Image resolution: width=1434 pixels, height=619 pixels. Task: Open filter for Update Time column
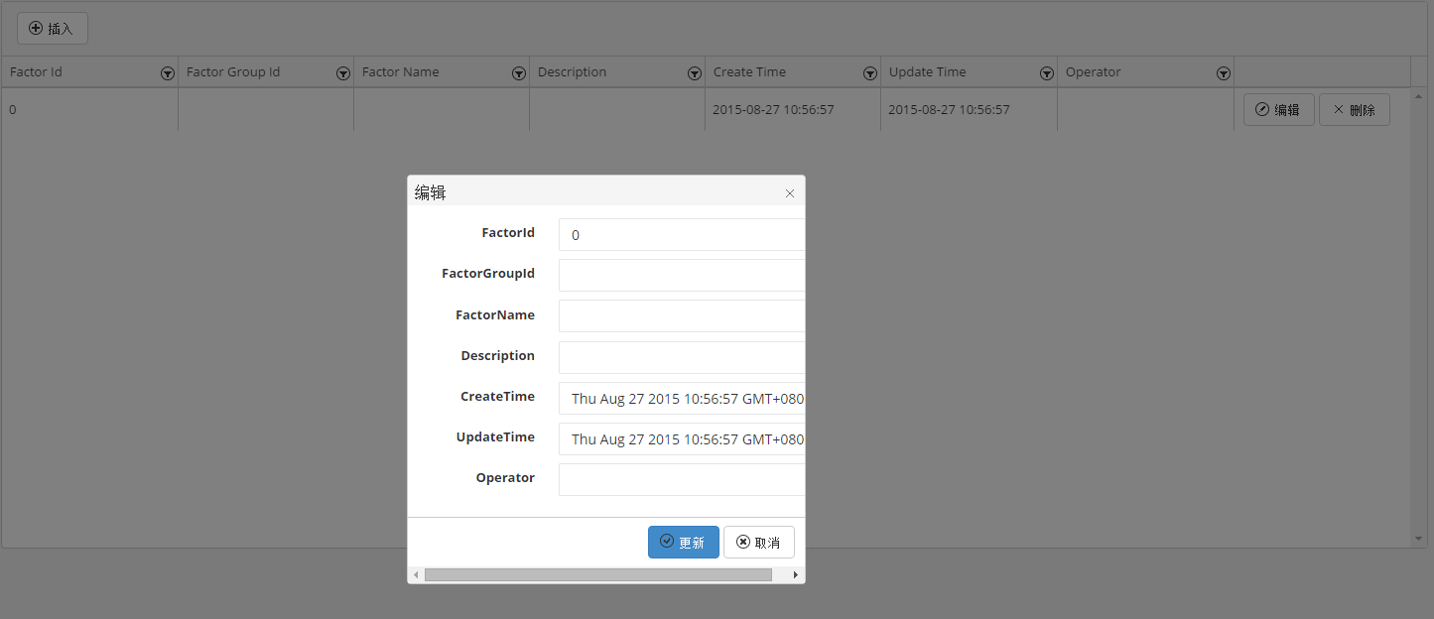tap(1047, 73)
